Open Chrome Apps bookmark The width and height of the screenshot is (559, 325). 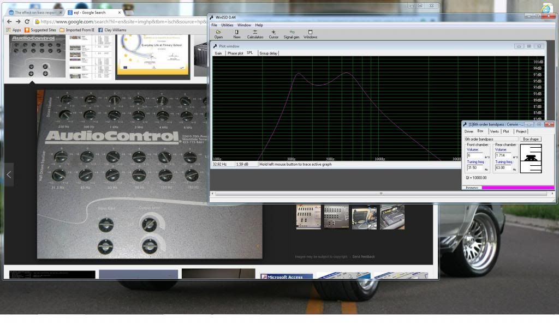[14, 30]
